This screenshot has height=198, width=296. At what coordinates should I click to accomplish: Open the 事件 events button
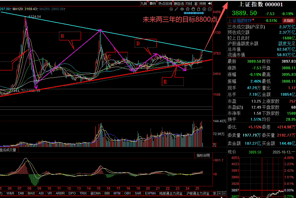click(x=153, y=3)
